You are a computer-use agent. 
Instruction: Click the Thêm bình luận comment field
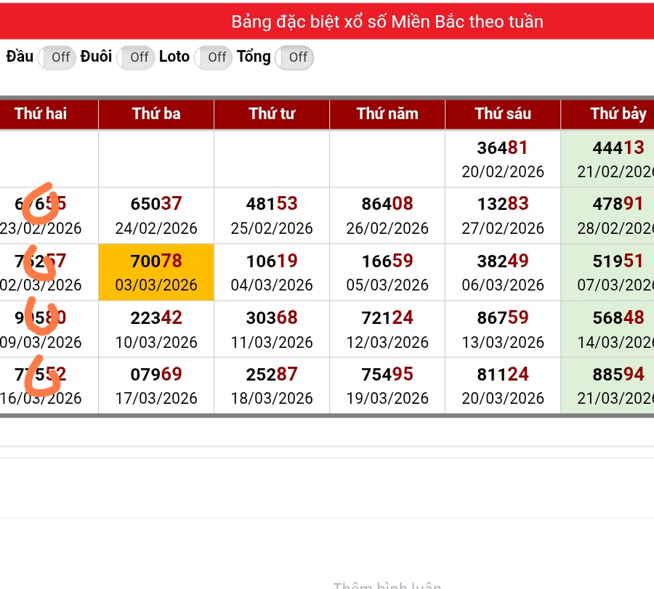tap(387, 584)
